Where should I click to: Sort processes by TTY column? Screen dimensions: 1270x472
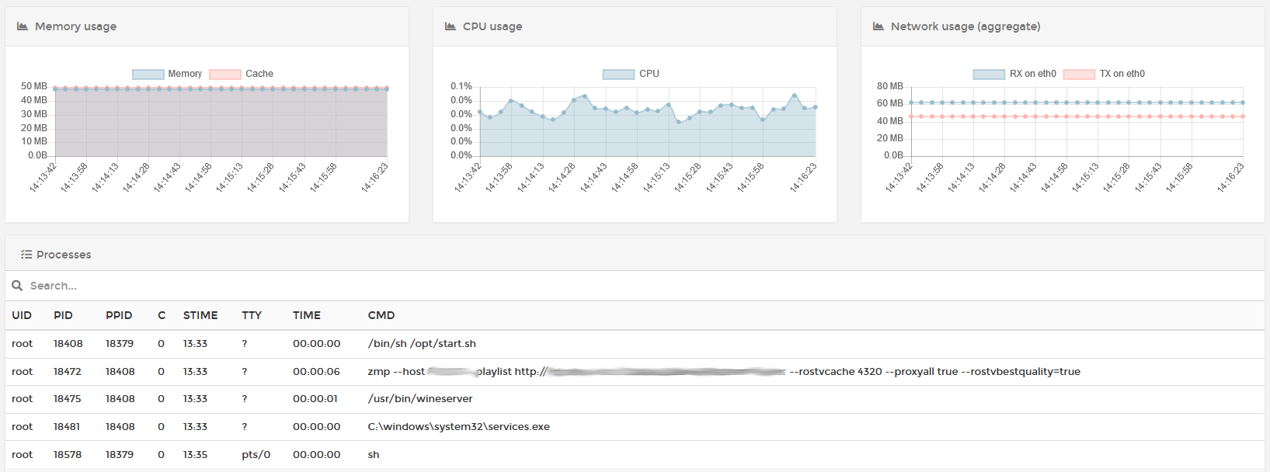(252, 315)
